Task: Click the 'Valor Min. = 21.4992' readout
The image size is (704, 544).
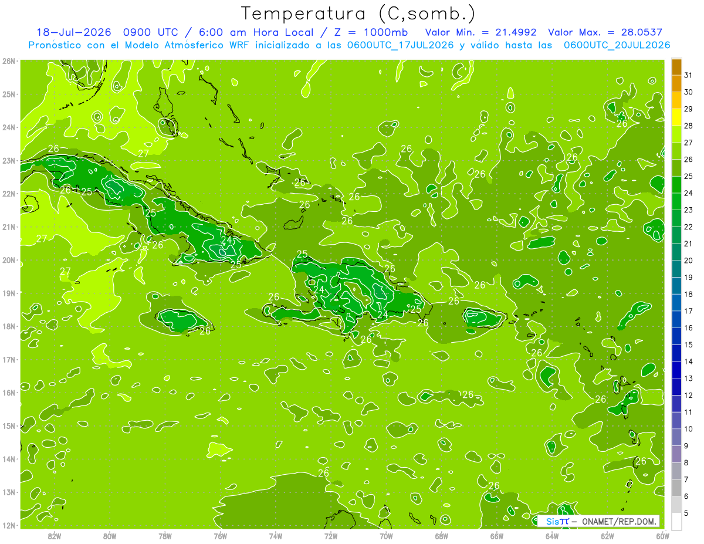Action: [x=482, y=32]
